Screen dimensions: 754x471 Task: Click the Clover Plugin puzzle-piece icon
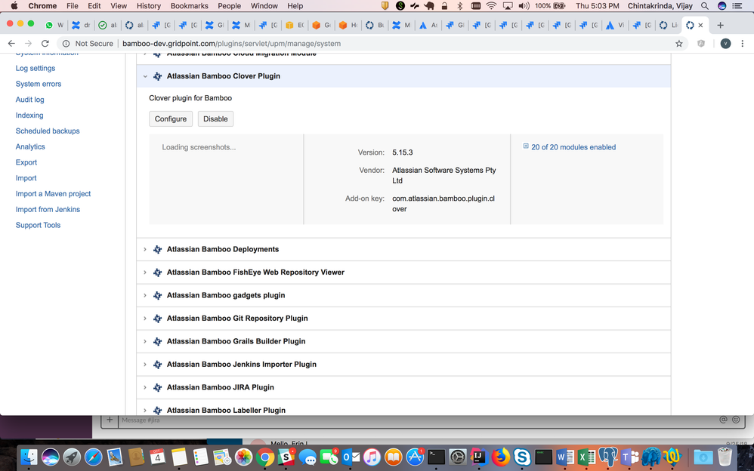coord(157,76)
